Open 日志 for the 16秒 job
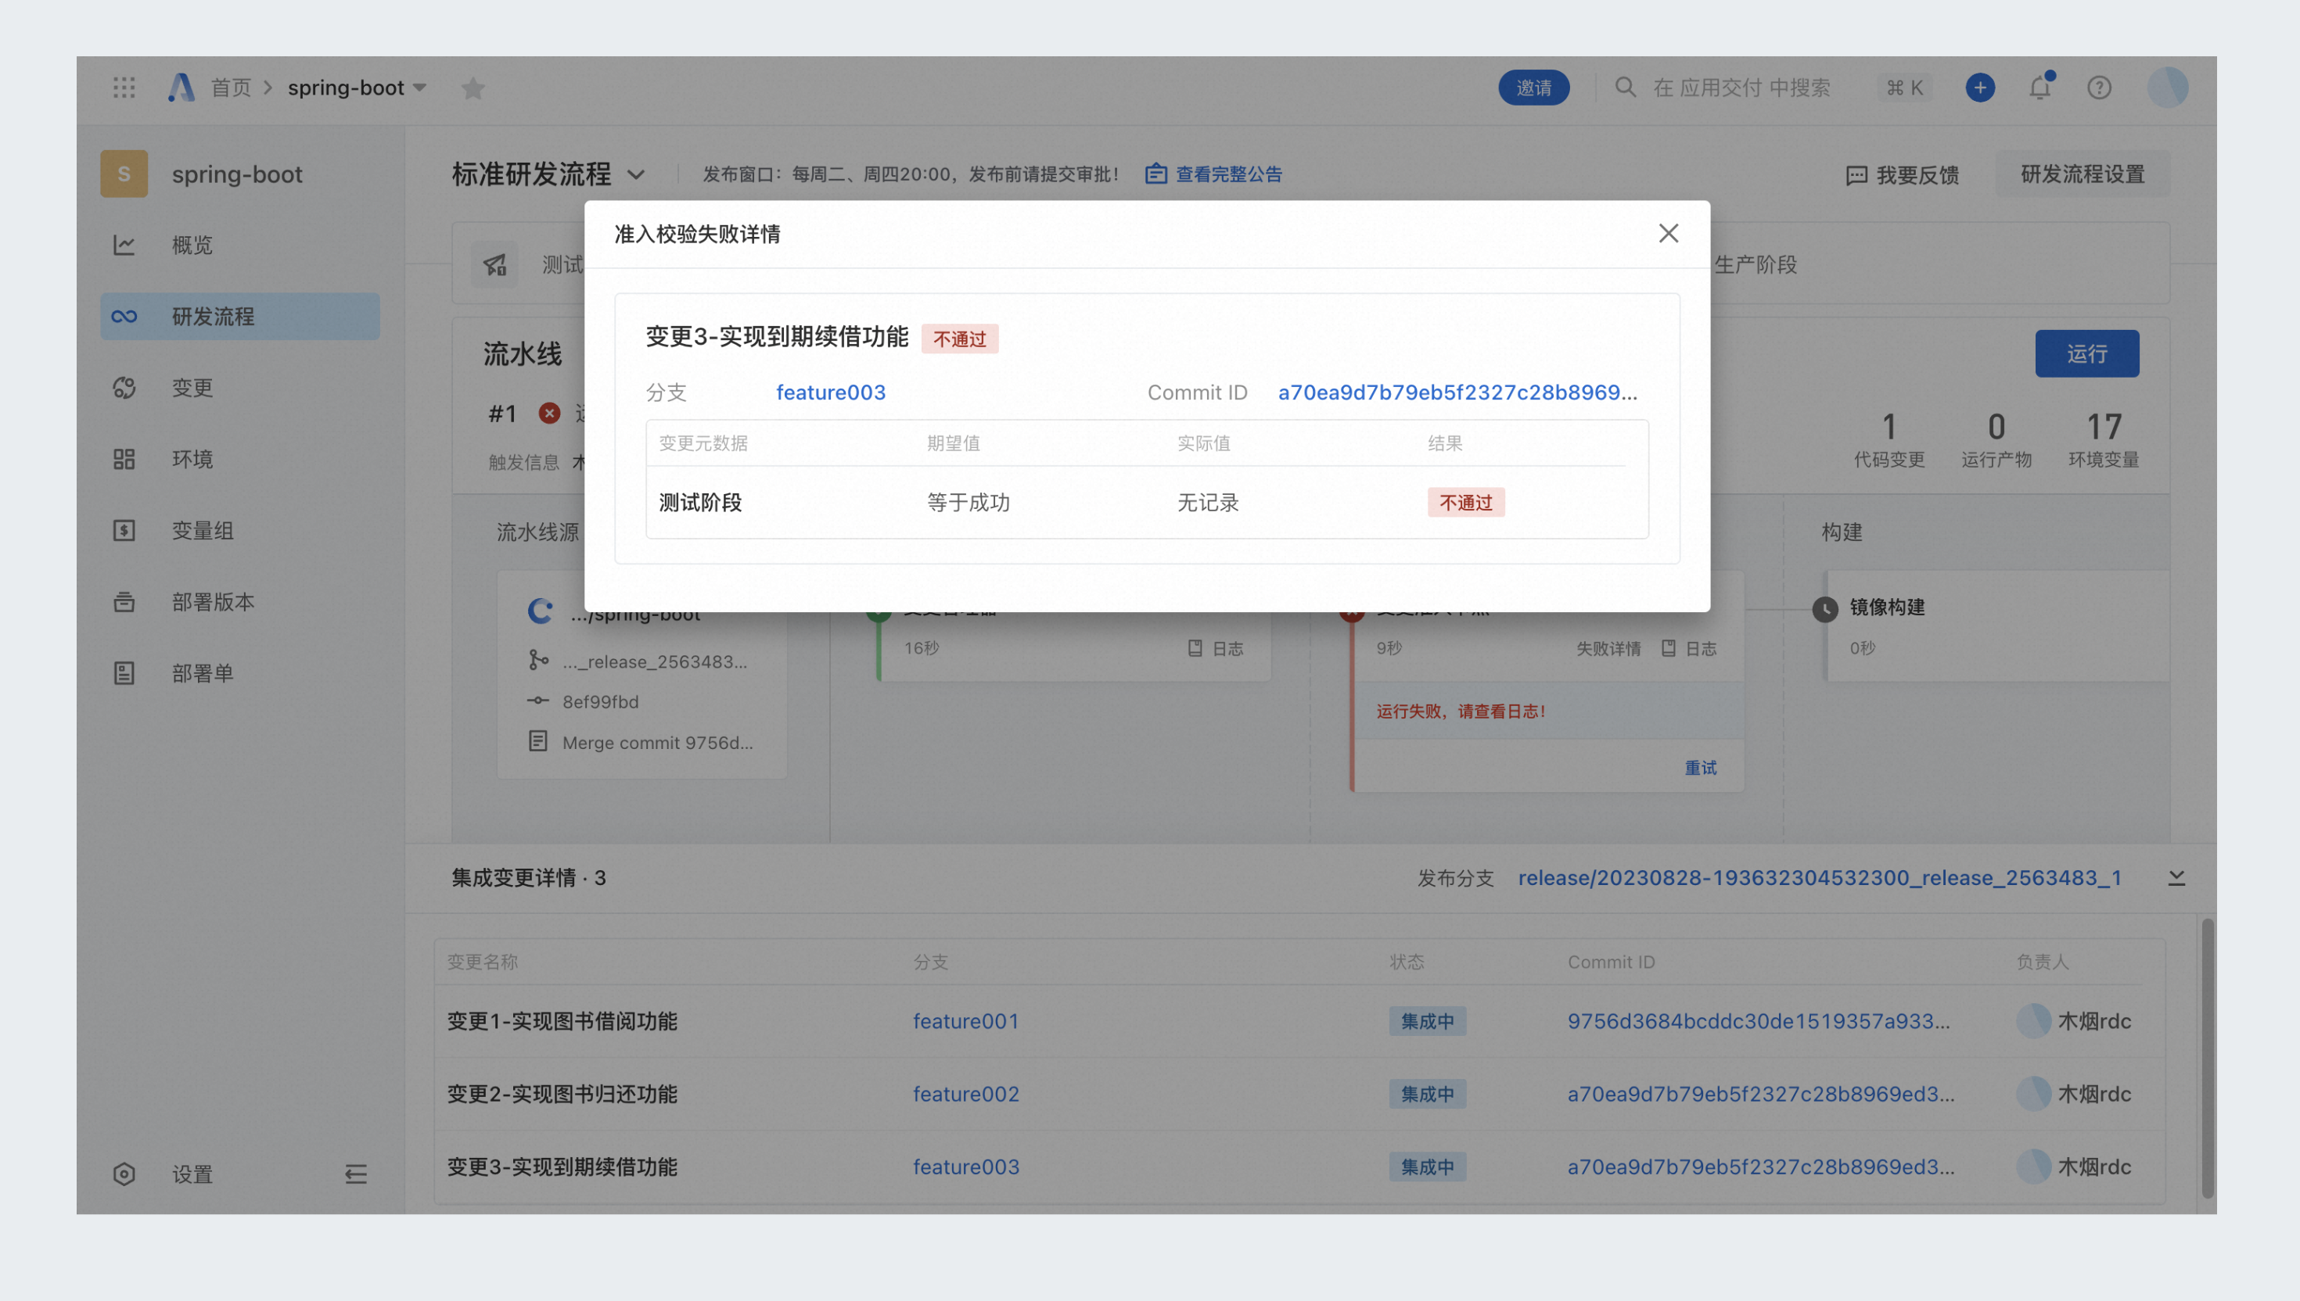The width and height of the screenshot is (2300, 1301). click(1216, 649)
